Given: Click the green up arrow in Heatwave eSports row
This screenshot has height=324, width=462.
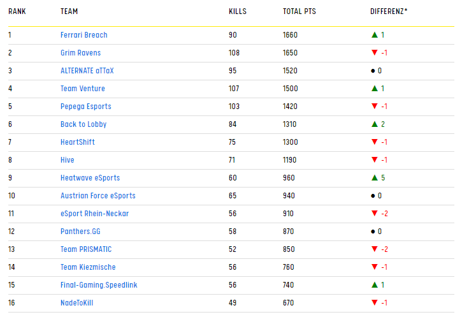Looking at the screenshot, I should [x=375, y=178].
